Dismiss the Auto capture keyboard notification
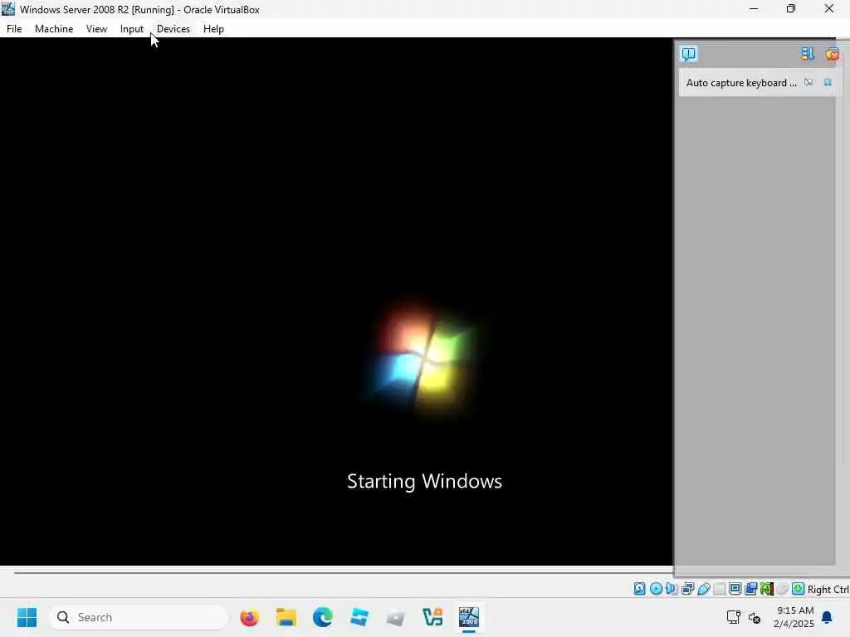Viewport: 850px width, 637px height. tap(828, 82)
